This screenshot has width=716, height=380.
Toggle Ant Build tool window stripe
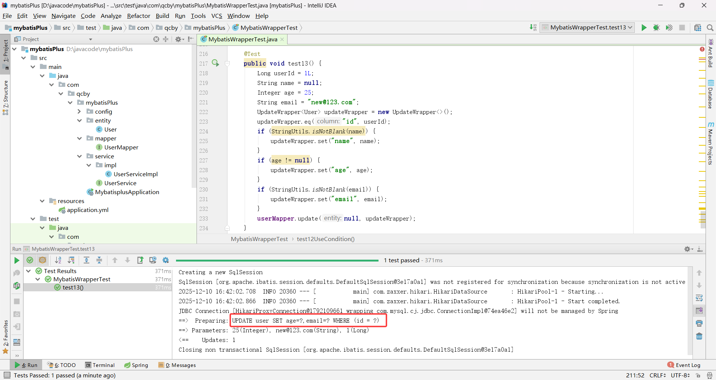click(x=711, y=53)
